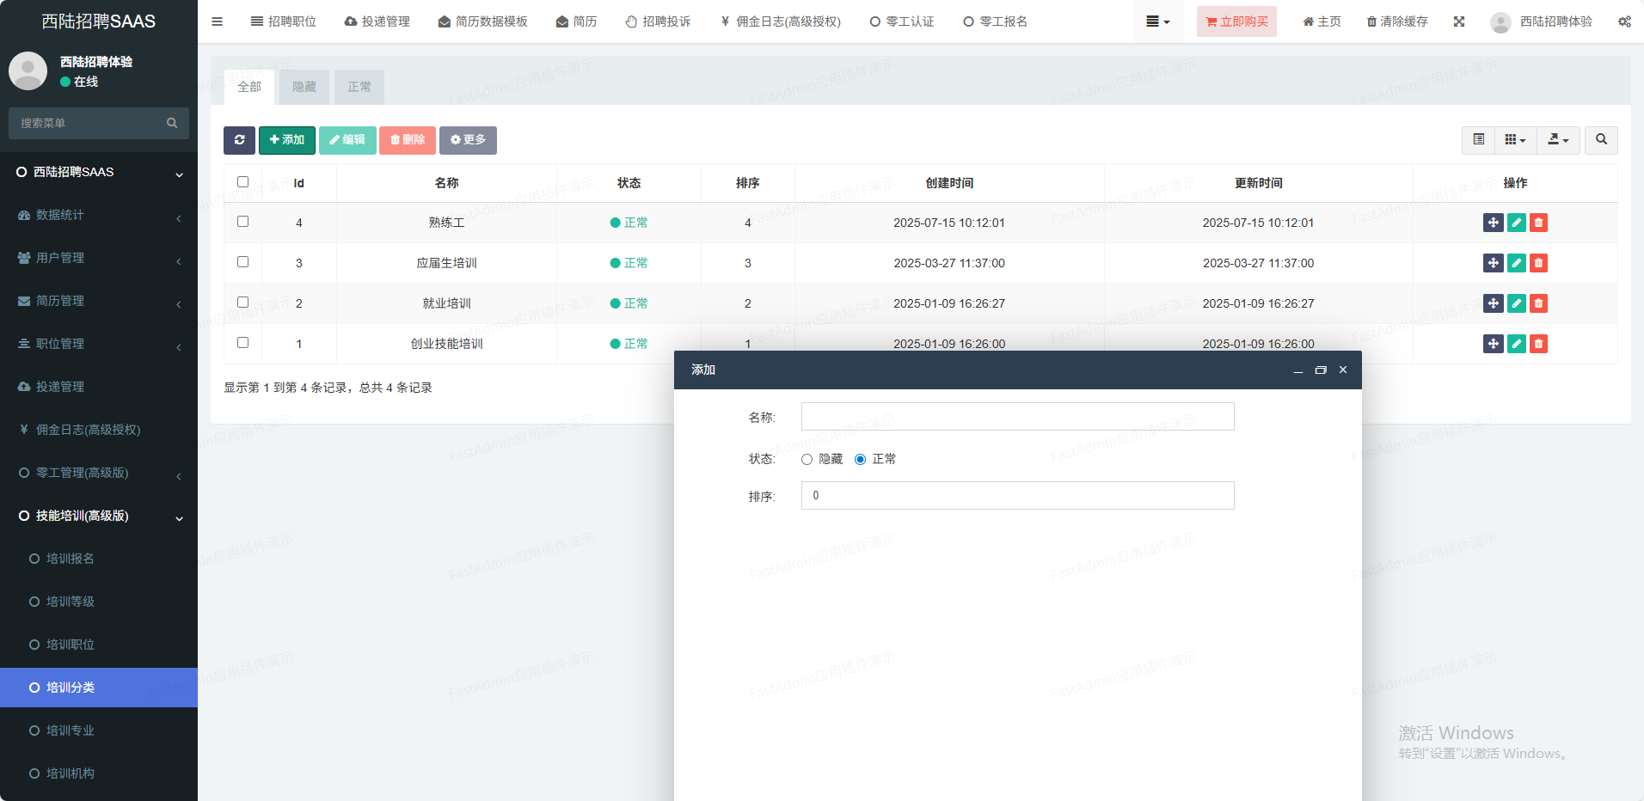This screenshot has height=801, width=1644.
Task: Click the refresh table icon button
Action: 239,140
